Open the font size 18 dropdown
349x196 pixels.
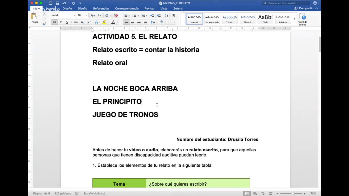point(87,16)
